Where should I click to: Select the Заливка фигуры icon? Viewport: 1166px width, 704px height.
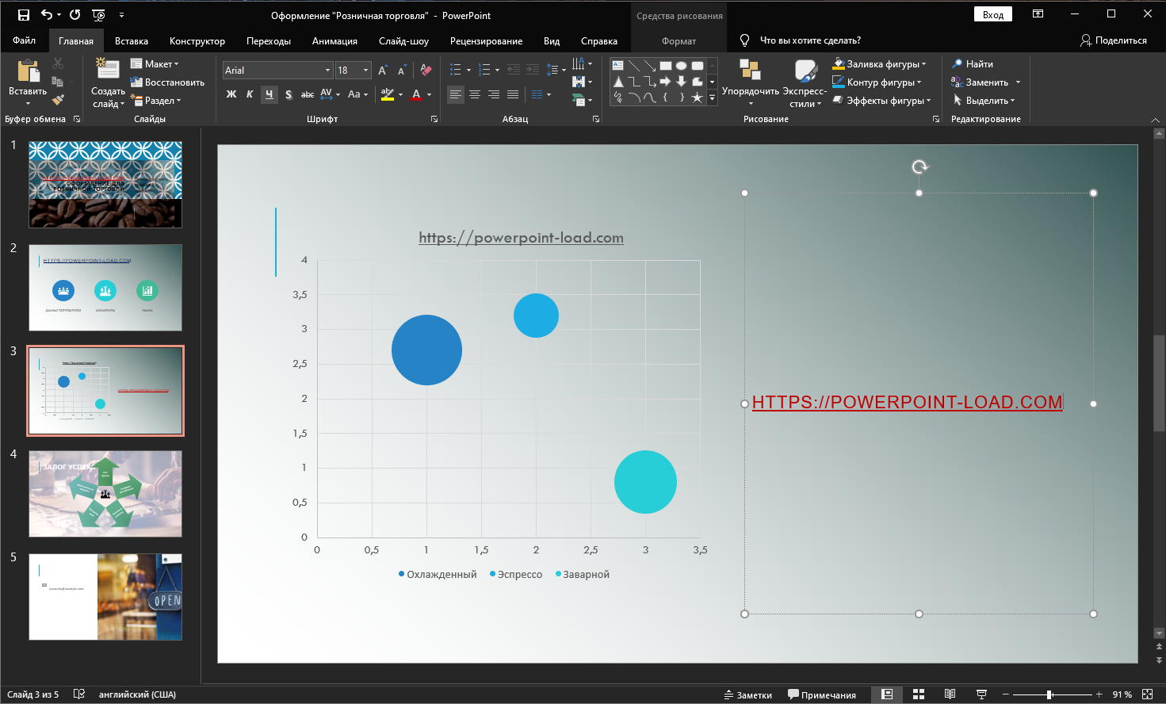click(838, 63)
